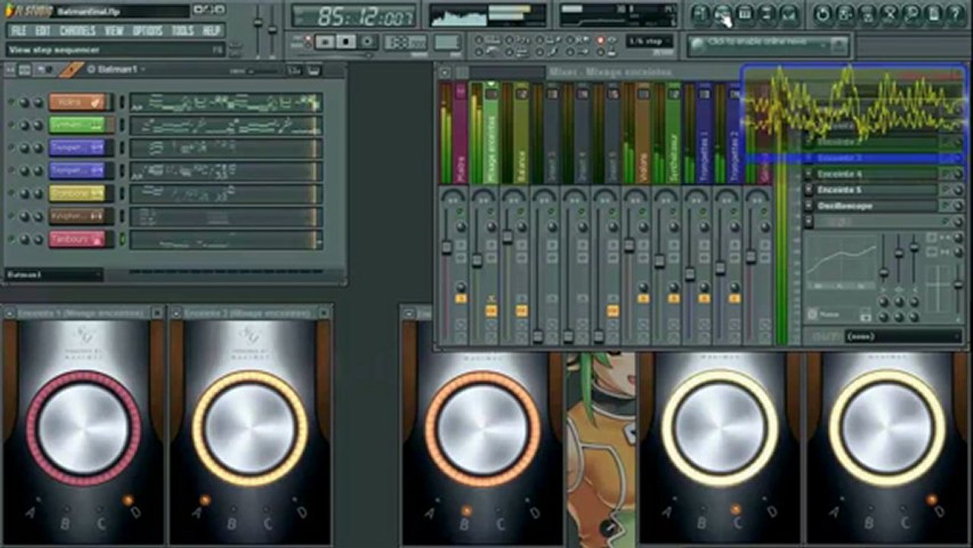The height and width of the screenshot is (548, 973).
Task: Click the Violons track volume fader in mixer
Action: pos(629,245)
